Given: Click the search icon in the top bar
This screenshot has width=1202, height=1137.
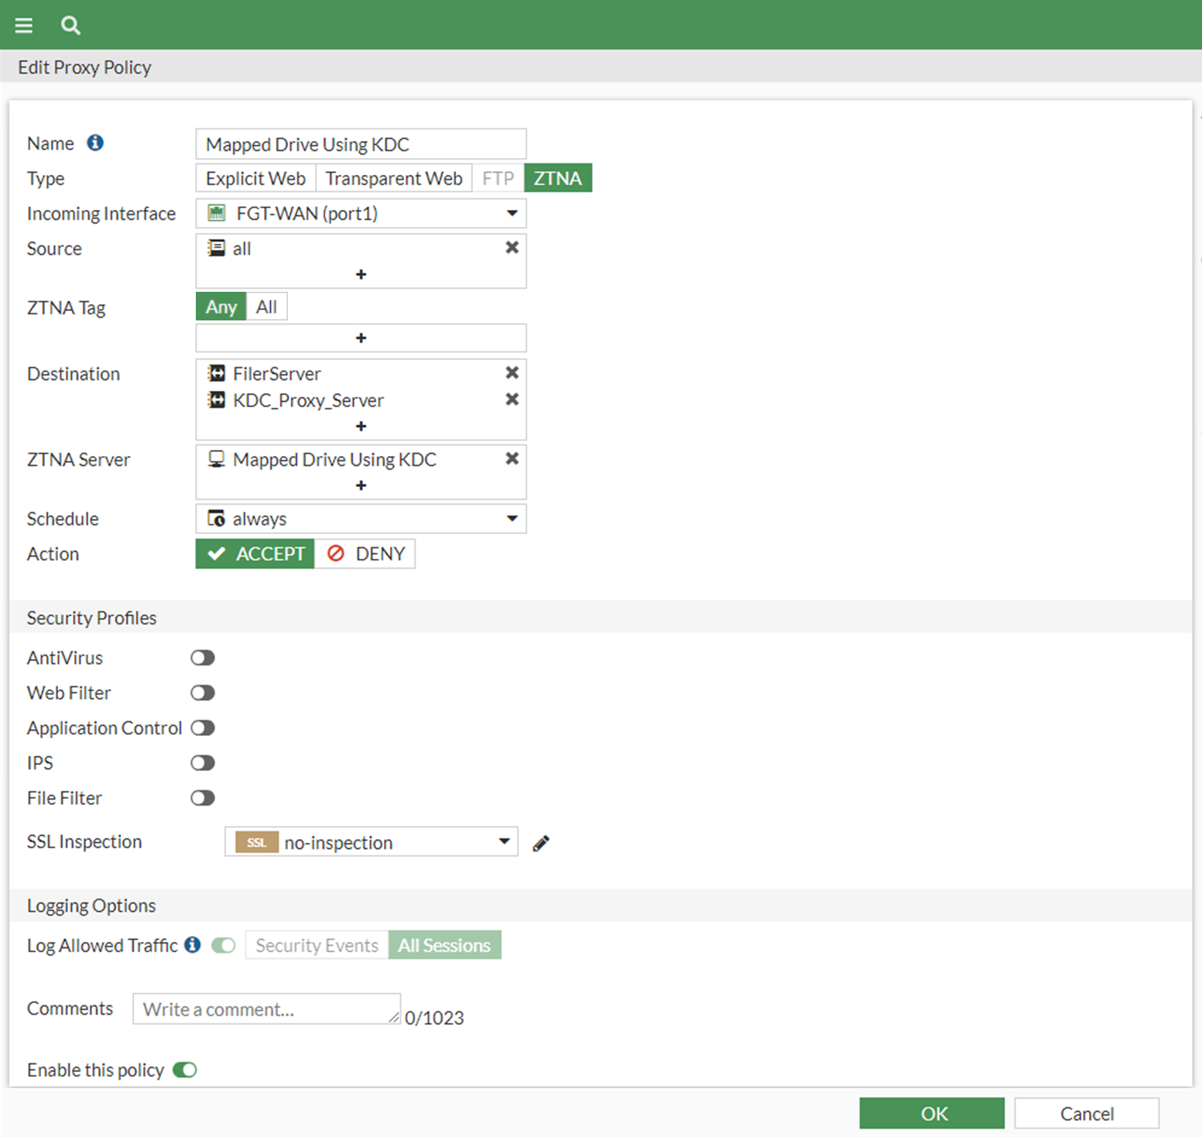Looking at the screenshot, I should pyautogui.click(x=70, y=24).
